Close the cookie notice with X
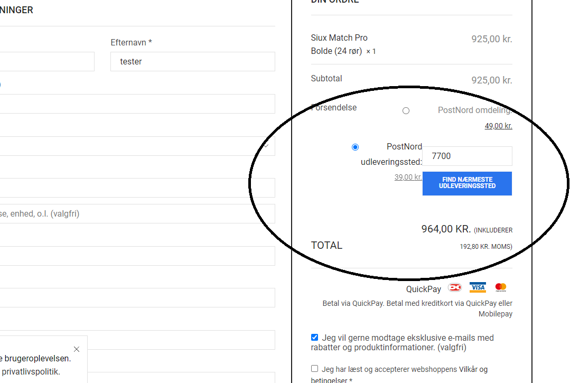This screenshot has width=570, height=383. [77, 349]
